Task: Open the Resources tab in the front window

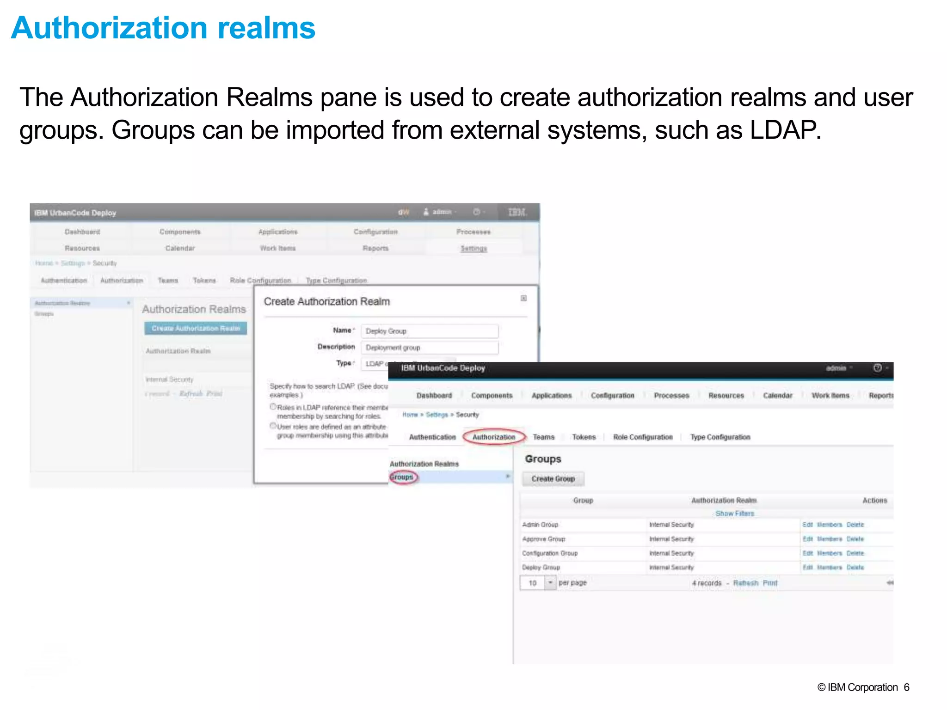Action: coord(726,396)
